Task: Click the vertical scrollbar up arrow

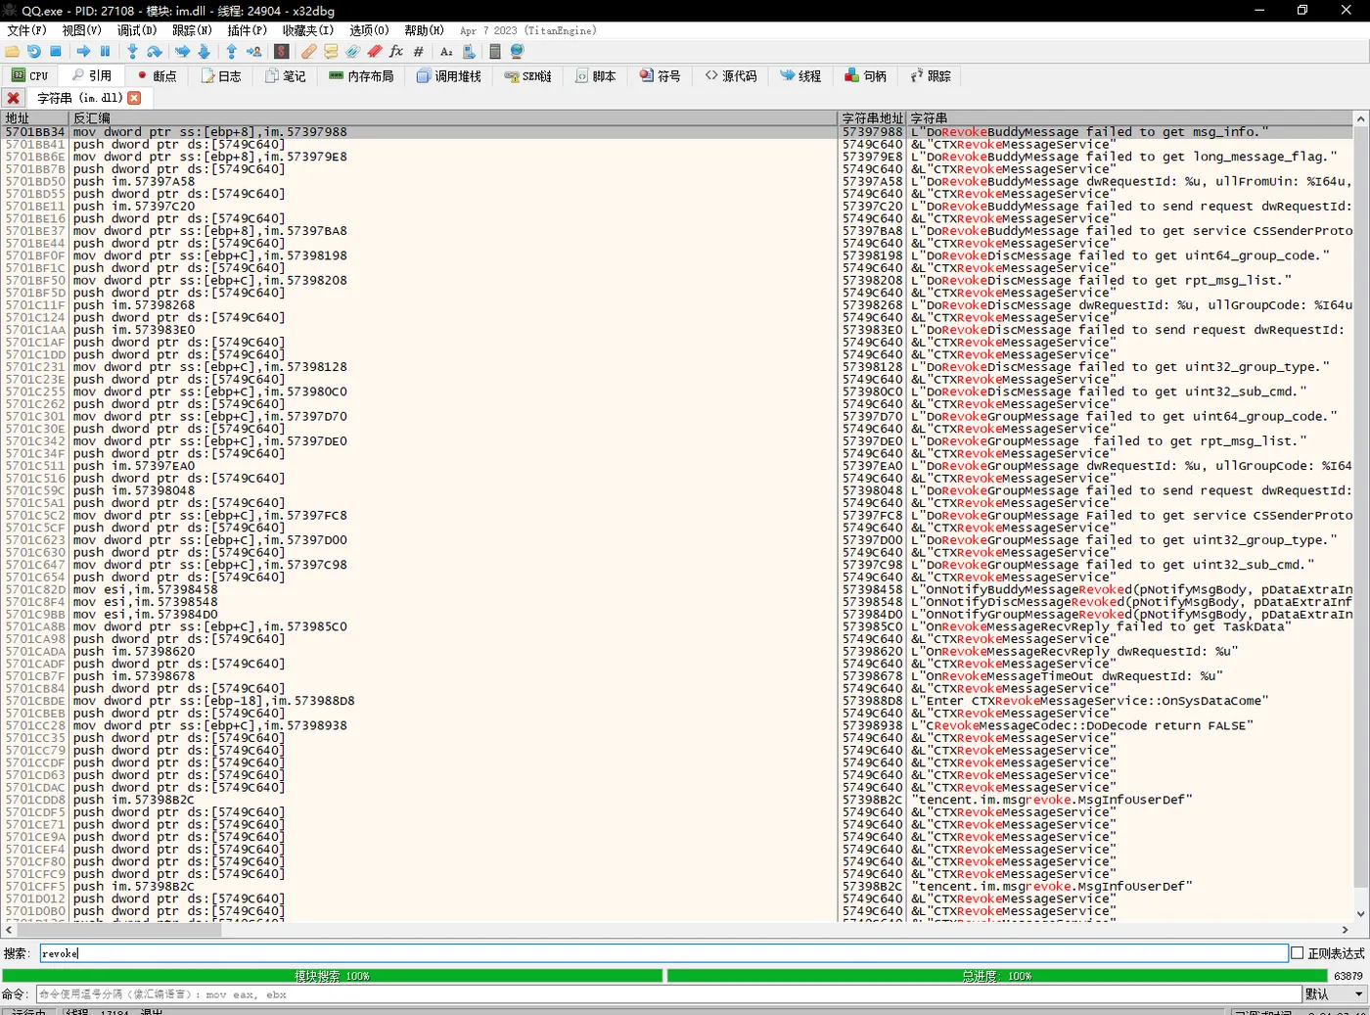Action: [1361, 118]
